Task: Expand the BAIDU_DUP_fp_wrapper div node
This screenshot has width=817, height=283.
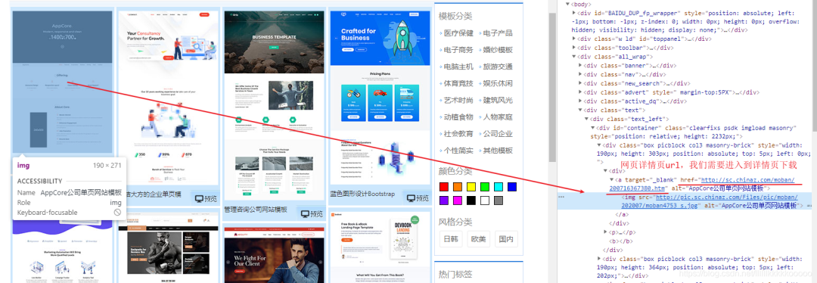Action: tap(574, 13)
